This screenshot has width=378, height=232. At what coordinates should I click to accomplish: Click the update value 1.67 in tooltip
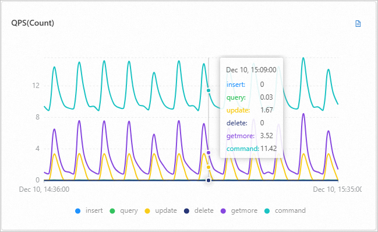click(x=267, y=110)
